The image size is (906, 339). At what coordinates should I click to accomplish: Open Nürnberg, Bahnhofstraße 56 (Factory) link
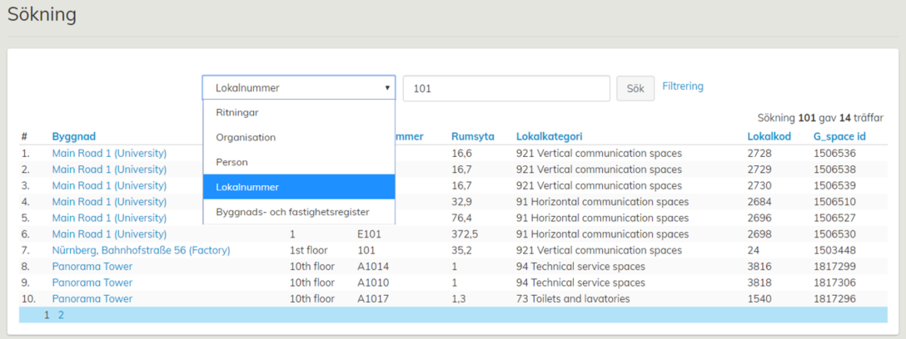click(x=141, y=250)
